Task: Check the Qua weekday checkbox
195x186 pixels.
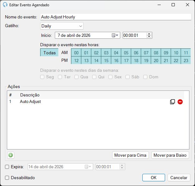Action: [x=76, y=77]
